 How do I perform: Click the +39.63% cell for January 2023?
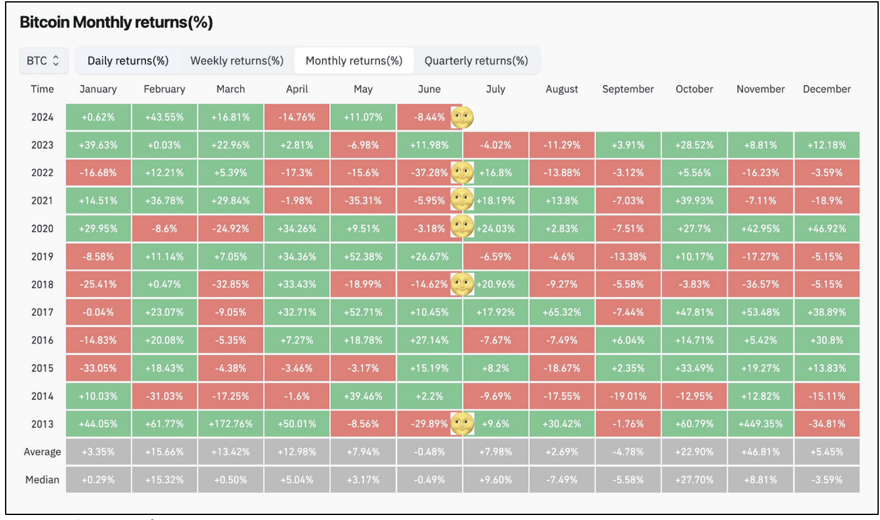coord(98,145)
